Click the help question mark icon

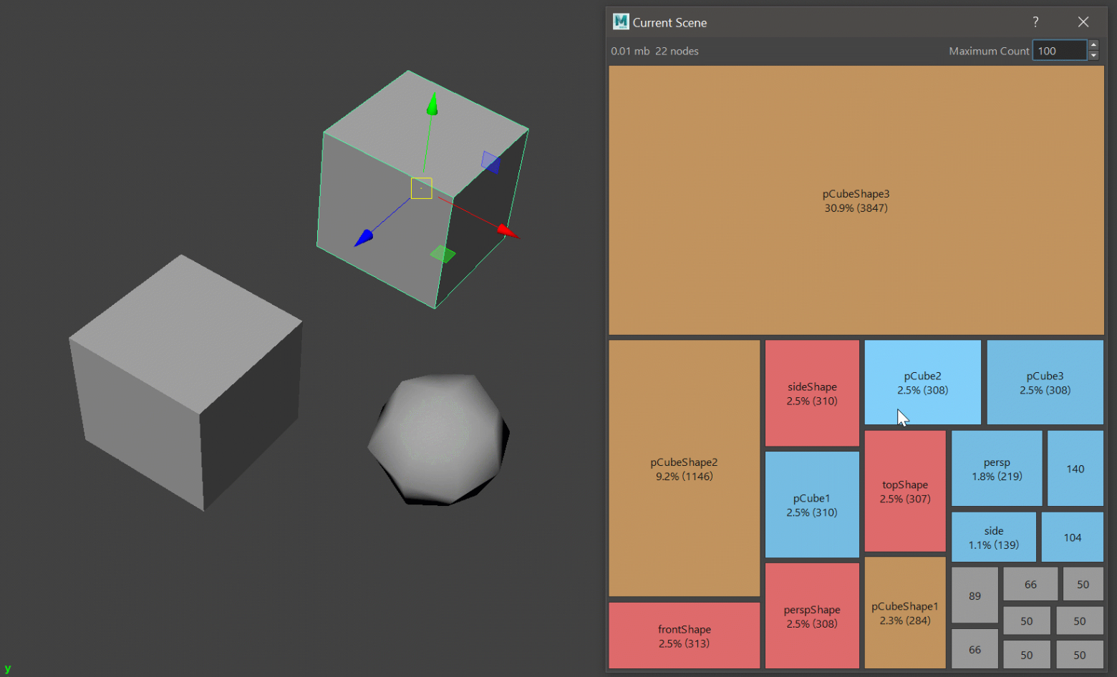point(1035,22)
